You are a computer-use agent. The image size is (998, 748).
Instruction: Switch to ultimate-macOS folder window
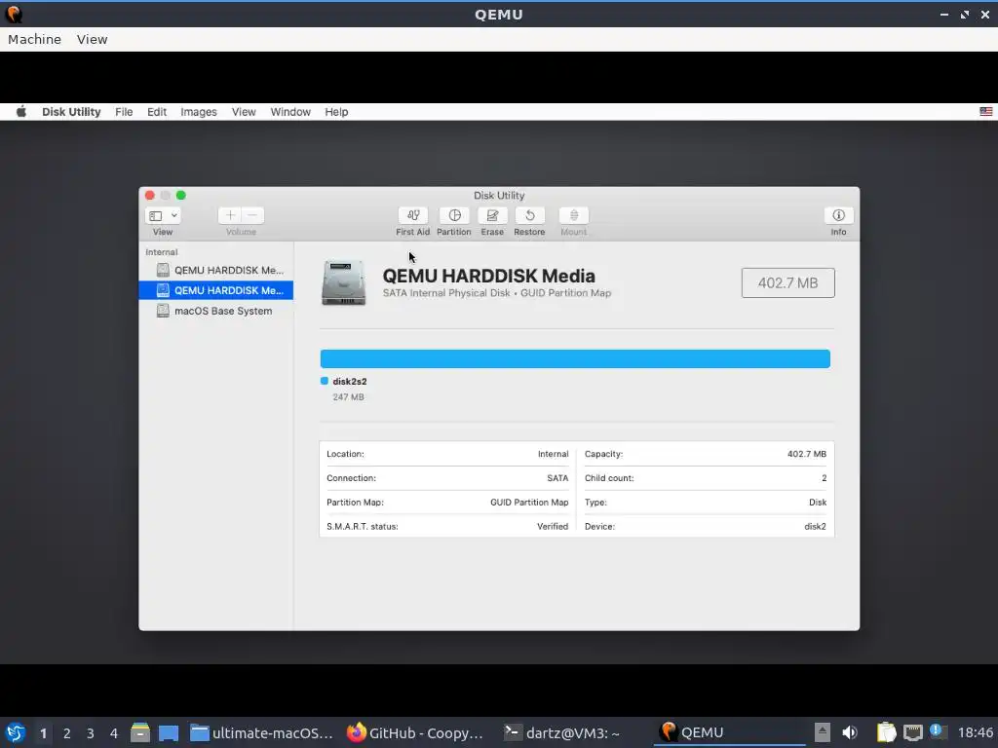[x=261, y=732]
